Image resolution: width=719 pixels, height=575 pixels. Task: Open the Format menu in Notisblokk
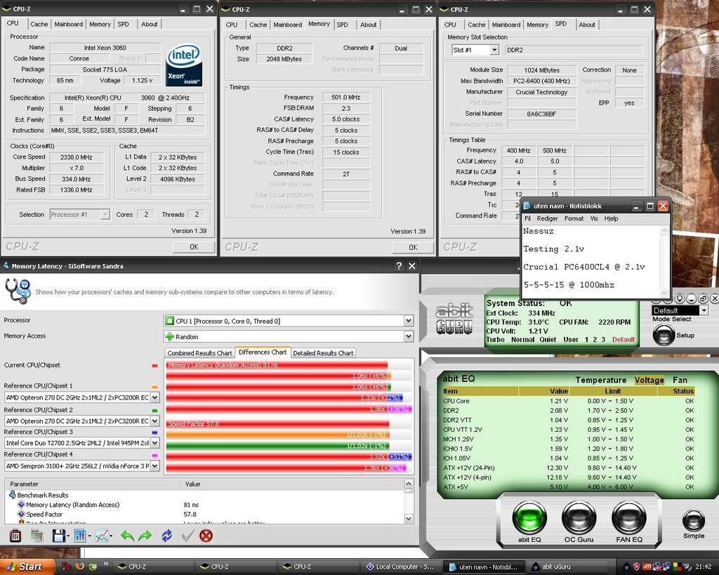click(574, 219)
